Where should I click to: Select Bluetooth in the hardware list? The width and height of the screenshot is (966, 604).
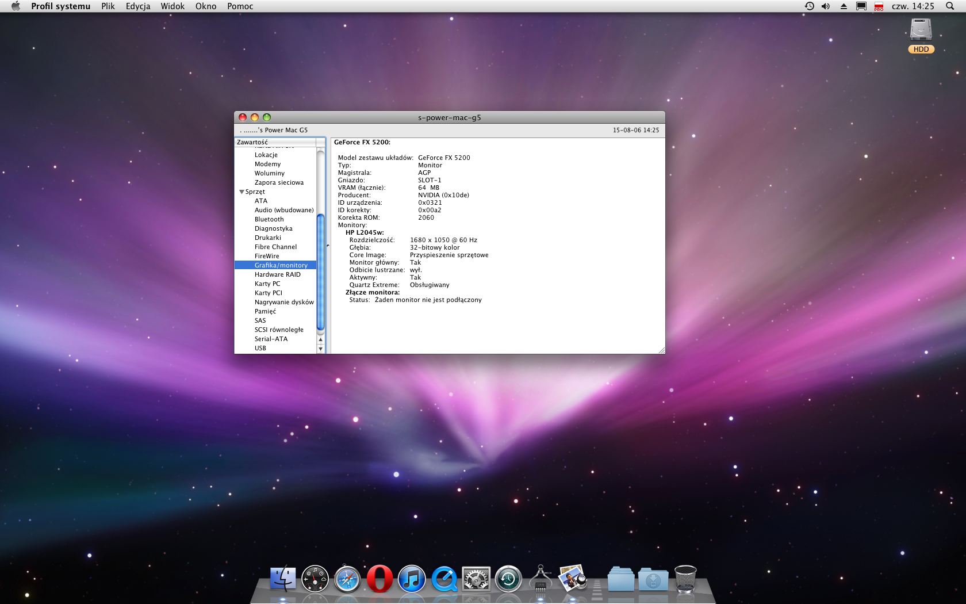269,219
